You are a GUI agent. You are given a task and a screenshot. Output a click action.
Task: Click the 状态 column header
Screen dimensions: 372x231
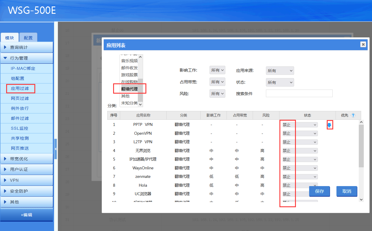(x=307, y=115)
